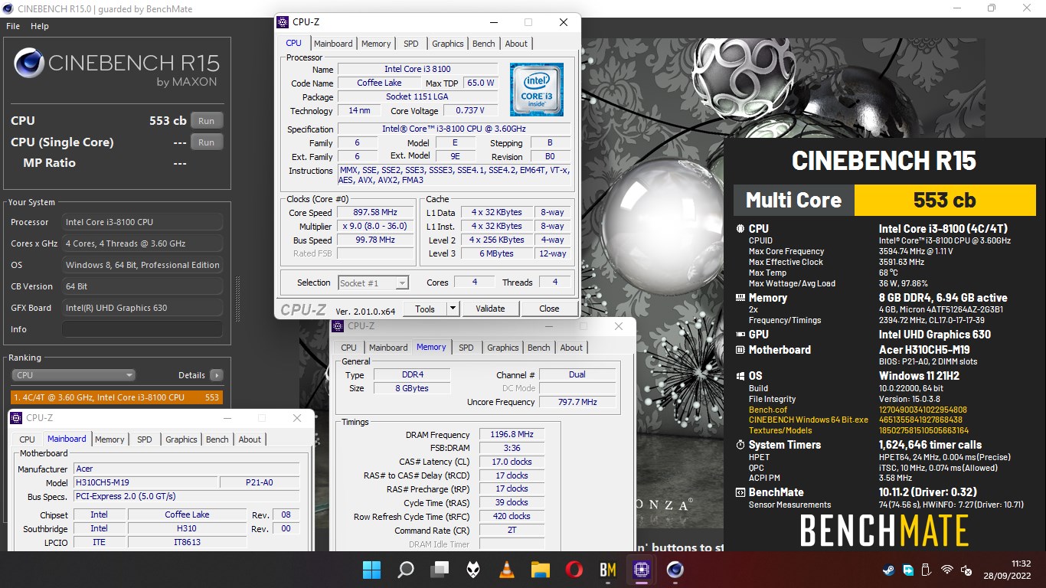Open Graphics tab in CPU-Z Memory window
This screenshot has height=588, width=1046.
point(503,348)
